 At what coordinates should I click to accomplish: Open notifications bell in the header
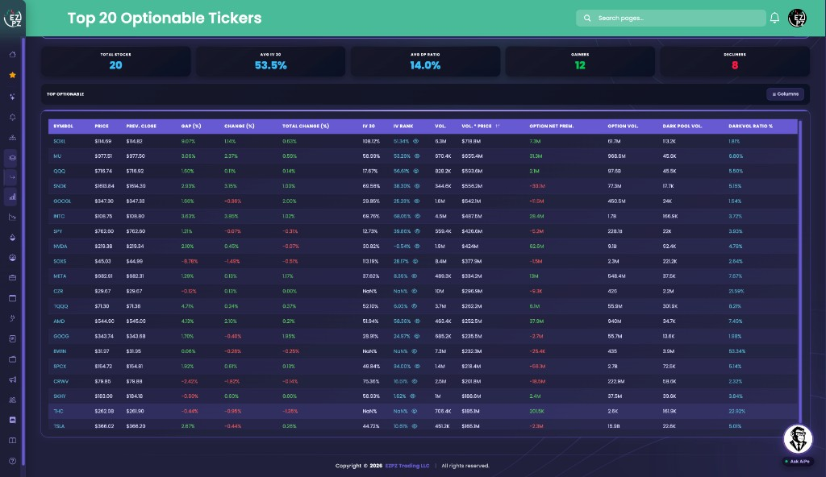774,18
